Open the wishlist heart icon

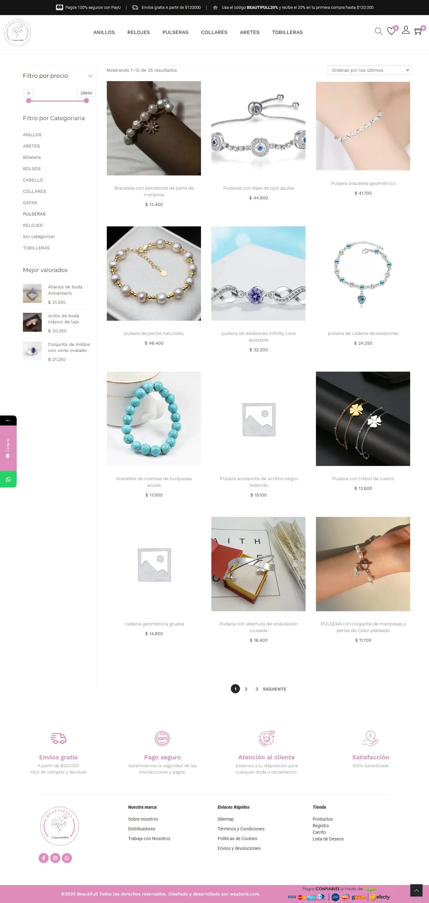tap(391, 31)
